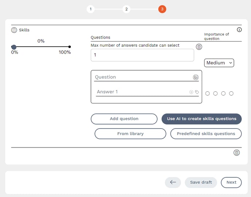Open the Medium importance dropdown

pos(219,63)
